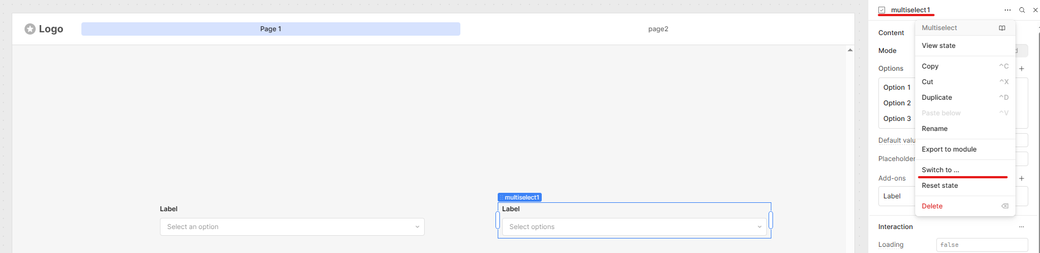Click the plus icon next to Add-ons

tap(1022, 178)
